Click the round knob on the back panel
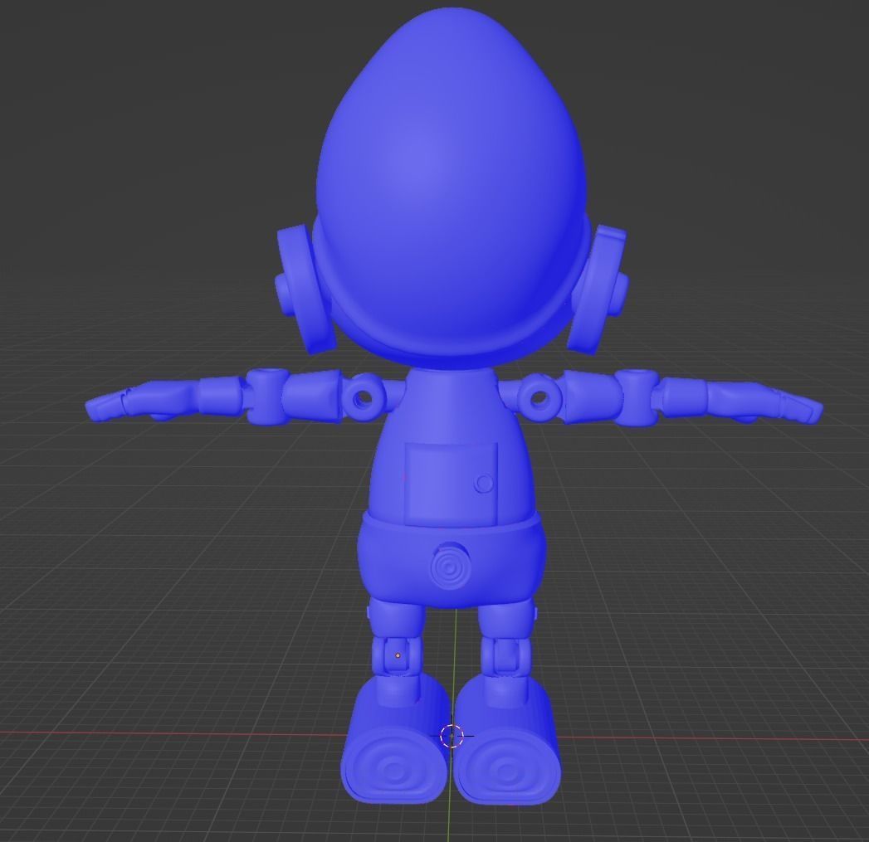This screenshot has height=842, width=869. 485,484
